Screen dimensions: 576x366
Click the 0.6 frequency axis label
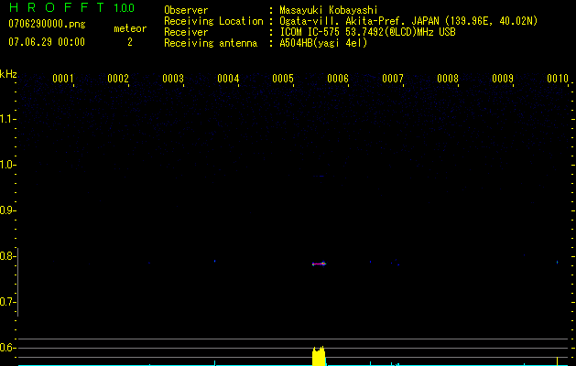(x=7, y=348)
